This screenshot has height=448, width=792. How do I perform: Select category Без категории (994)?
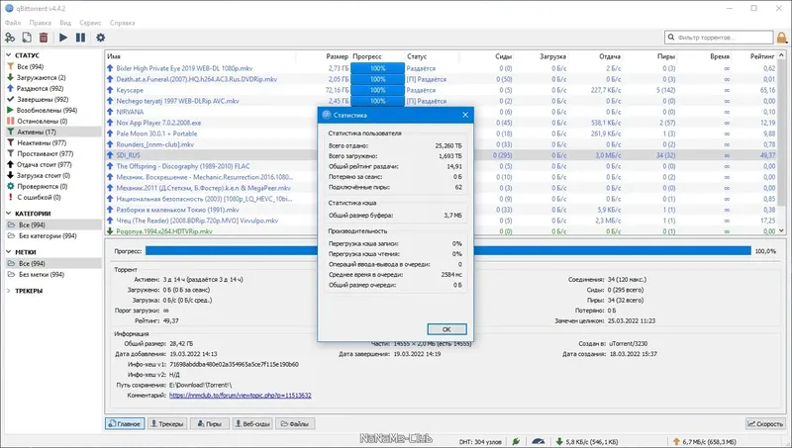tap(48, 235)
